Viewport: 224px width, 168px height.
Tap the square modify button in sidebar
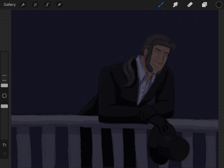pos(5,96)
